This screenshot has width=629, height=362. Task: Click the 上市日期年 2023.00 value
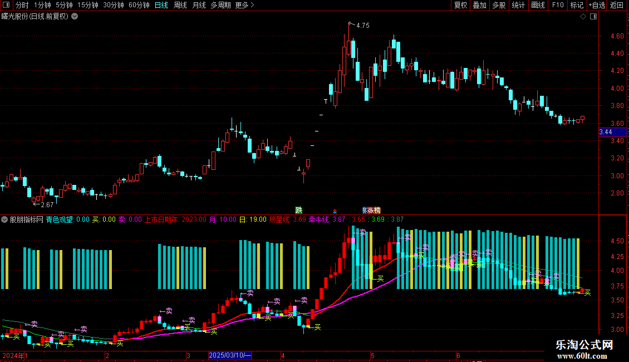(175, 219)
